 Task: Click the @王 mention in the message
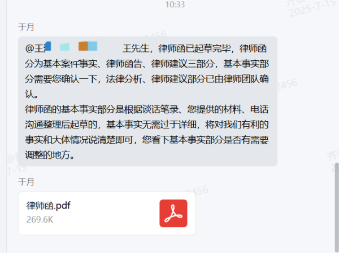(x=35, y=48)
